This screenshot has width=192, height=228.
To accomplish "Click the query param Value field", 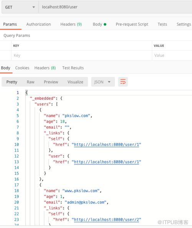I will point(172,56).
